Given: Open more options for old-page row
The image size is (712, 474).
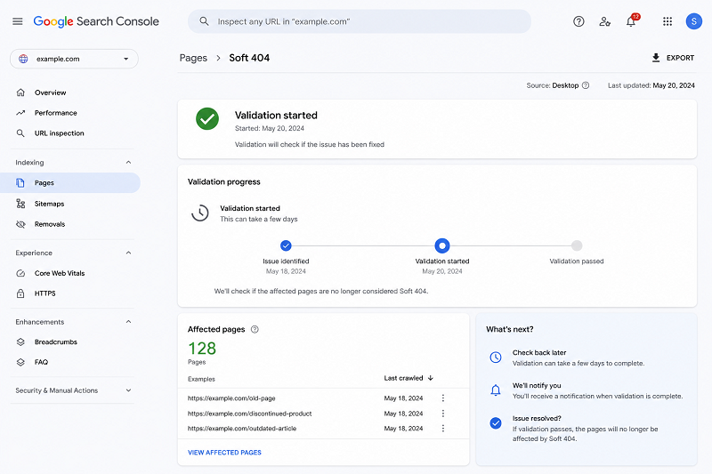Looking at the screenshot, I should click(442, 398).
